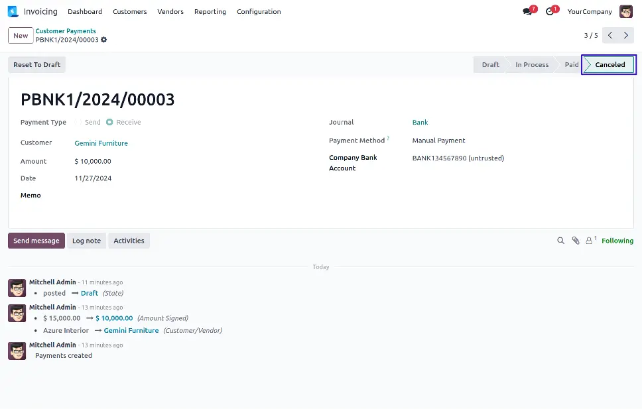
Task: Click the user avatar in top bar
Action: point(625,11)
